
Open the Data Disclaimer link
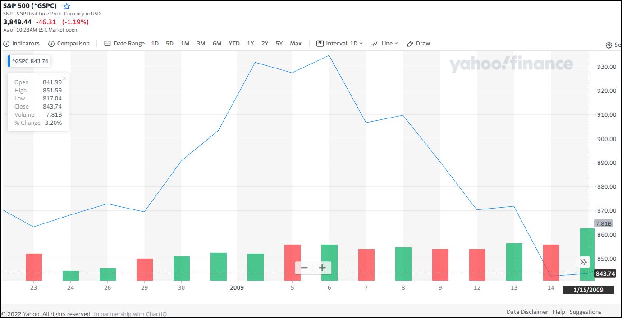pyautogui.click(x=527, y=312)
